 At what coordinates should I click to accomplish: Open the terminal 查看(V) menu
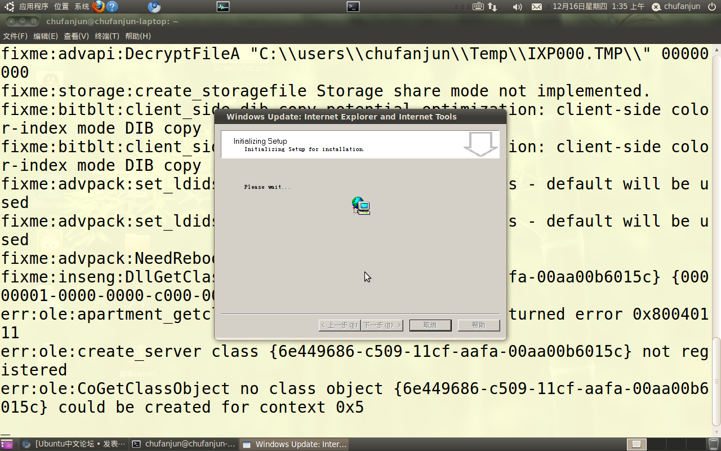click(x=76, y=36)
